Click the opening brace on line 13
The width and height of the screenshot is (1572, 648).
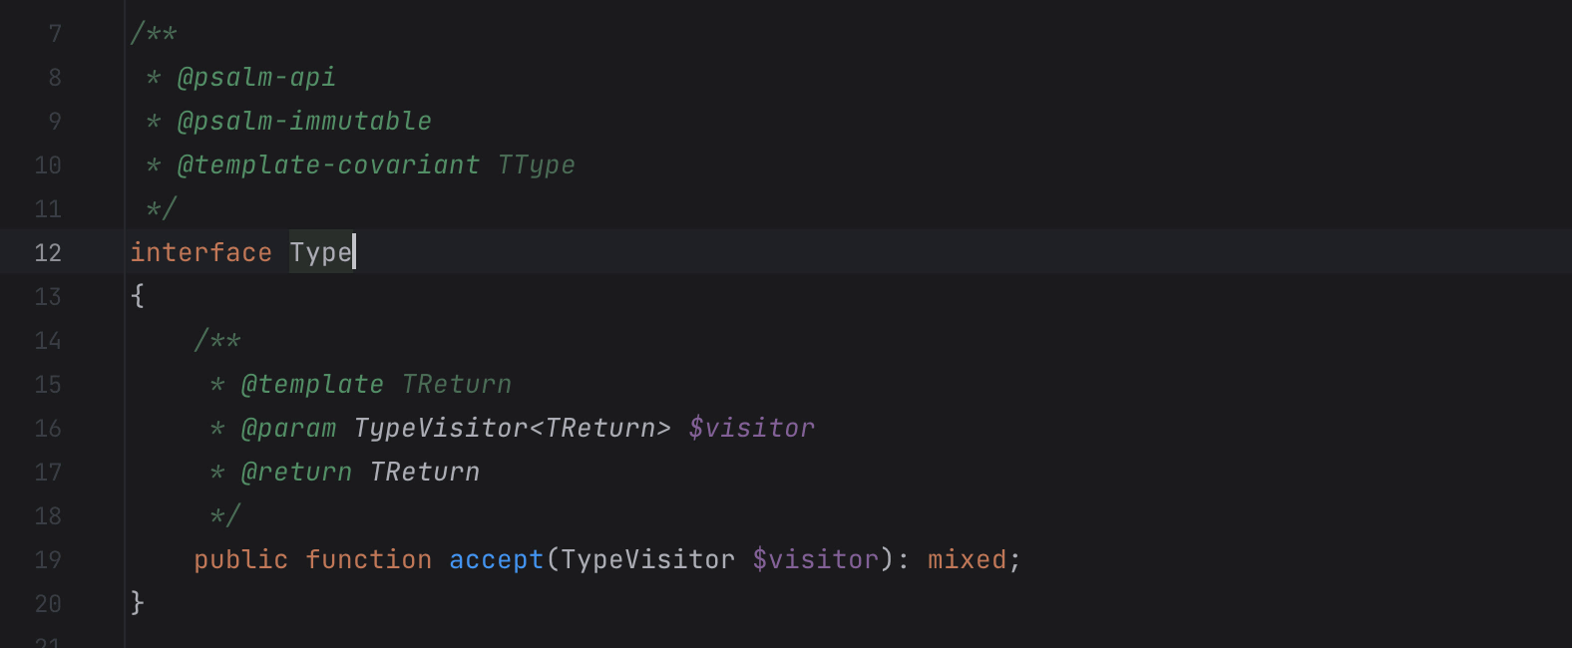[x=138, y=296]
